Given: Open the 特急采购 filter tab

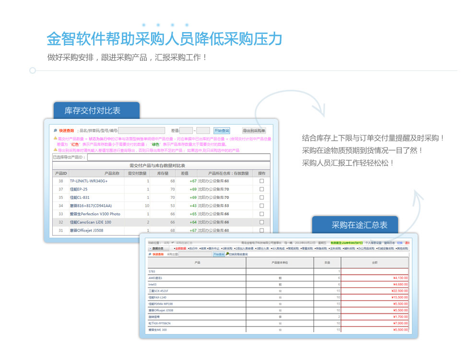Looking at the screenshot, I should tap(321, 249).
